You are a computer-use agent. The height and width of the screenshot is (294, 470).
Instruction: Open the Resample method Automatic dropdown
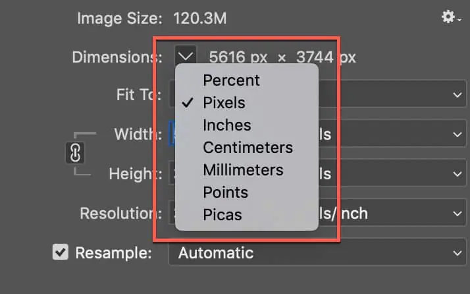317,252
